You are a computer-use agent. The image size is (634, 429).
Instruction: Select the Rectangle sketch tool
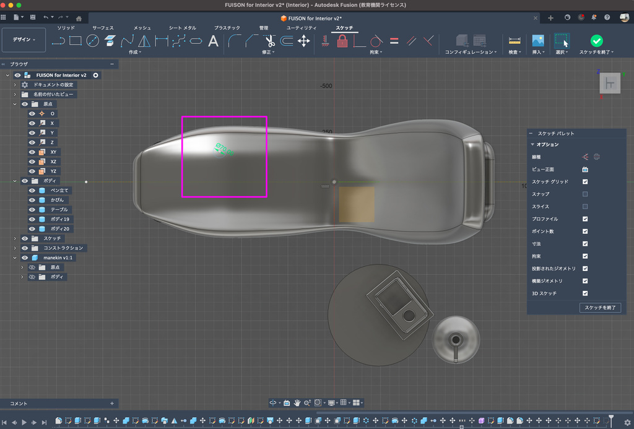click(76, 41)
